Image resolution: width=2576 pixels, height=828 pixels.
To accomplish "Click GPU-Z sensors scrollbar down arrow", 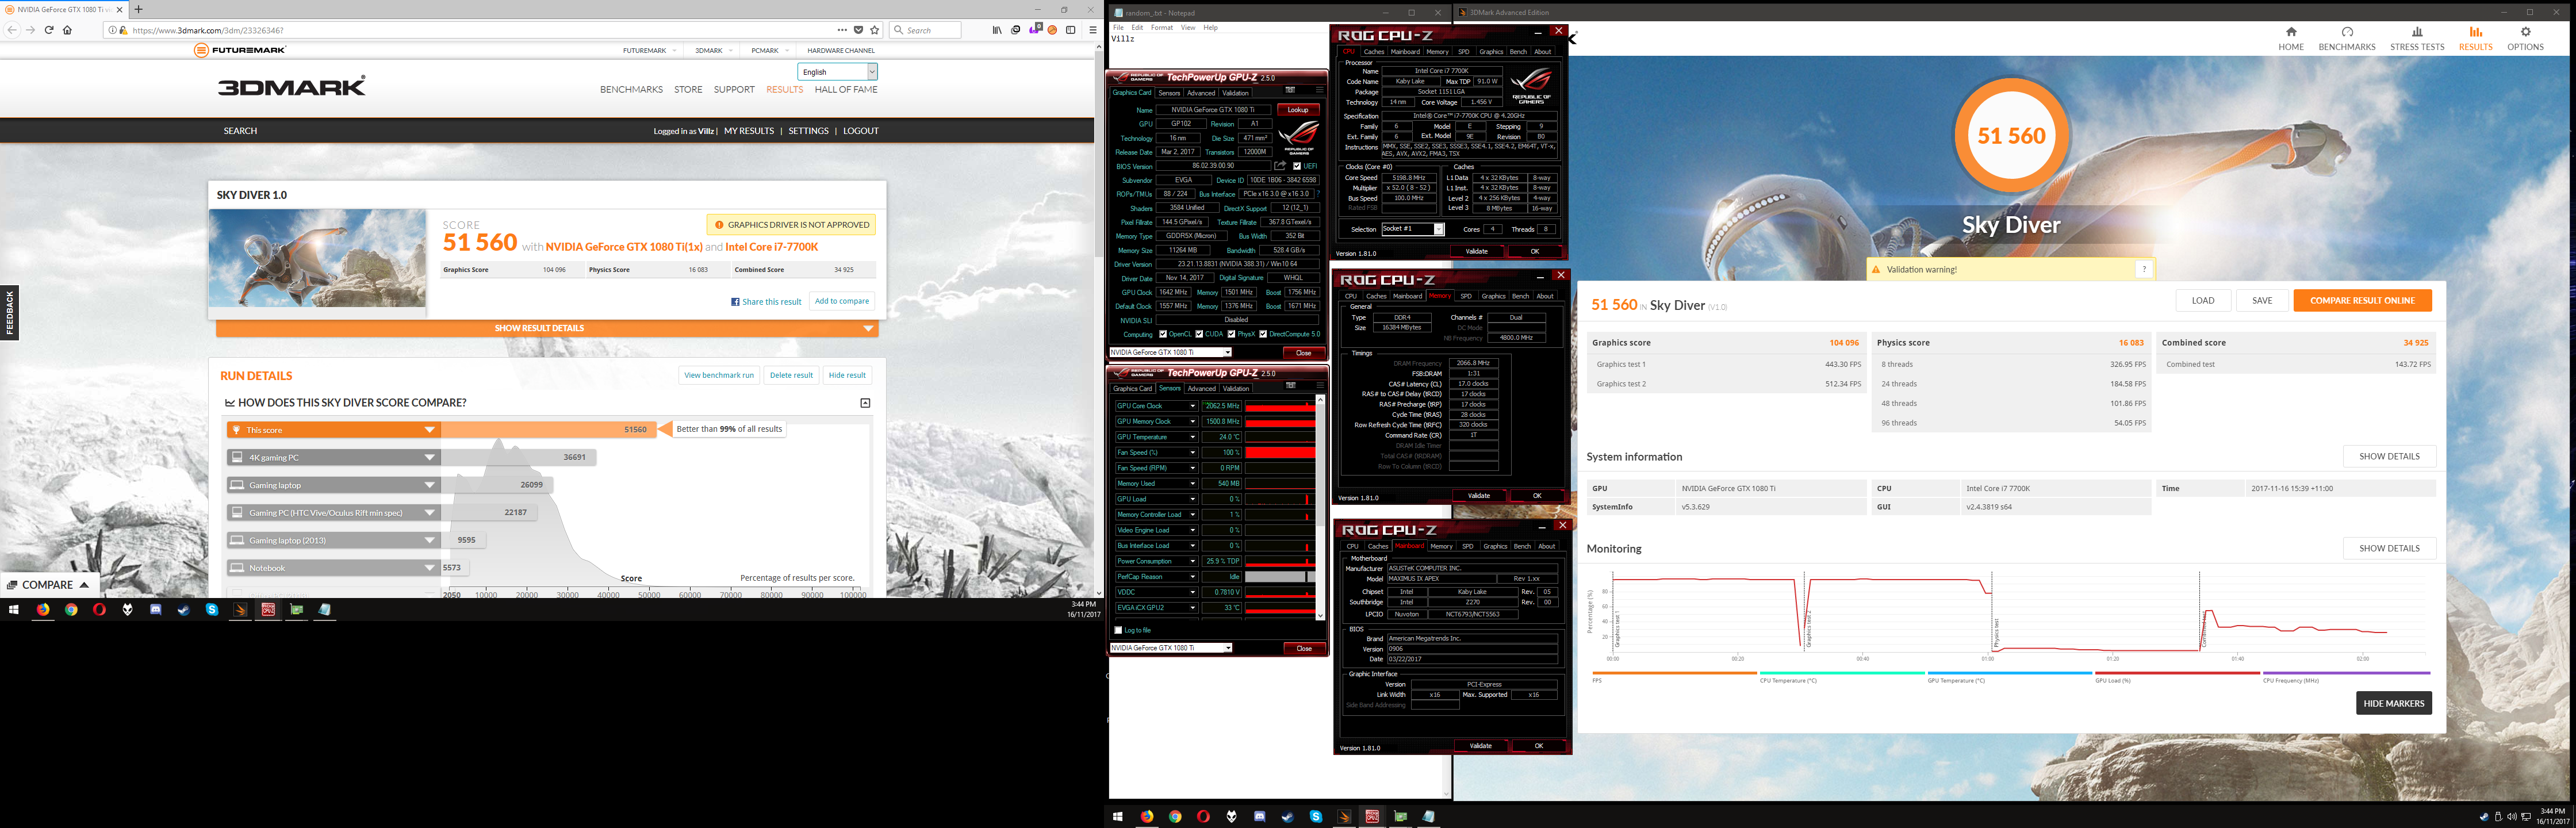I will pyautogui.click(x=1320, y=616).
